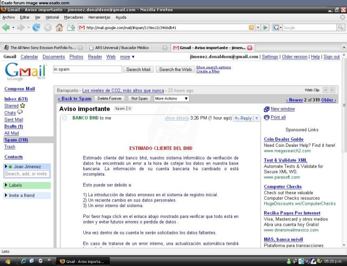This screenshot has height=266, width=347.
Task: Open Inbox (631)
Action: click(16, 99)
